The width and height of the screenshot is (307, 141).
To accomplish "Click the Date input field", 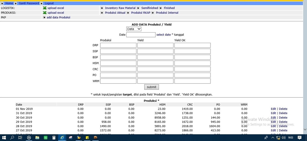I will tap(141, 35).
